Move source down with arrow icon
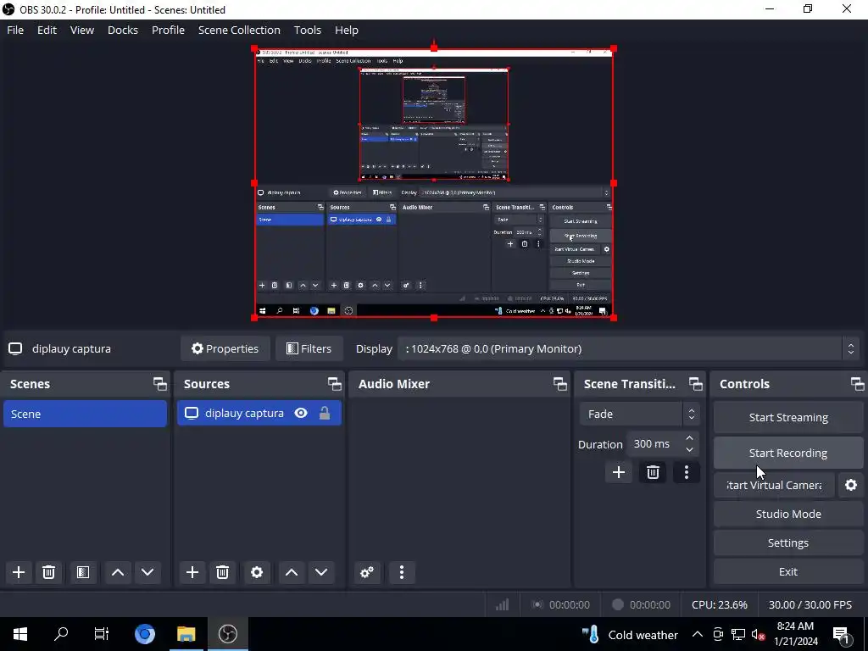The height and width of the screenshot is (651, 868). [321, 572]
